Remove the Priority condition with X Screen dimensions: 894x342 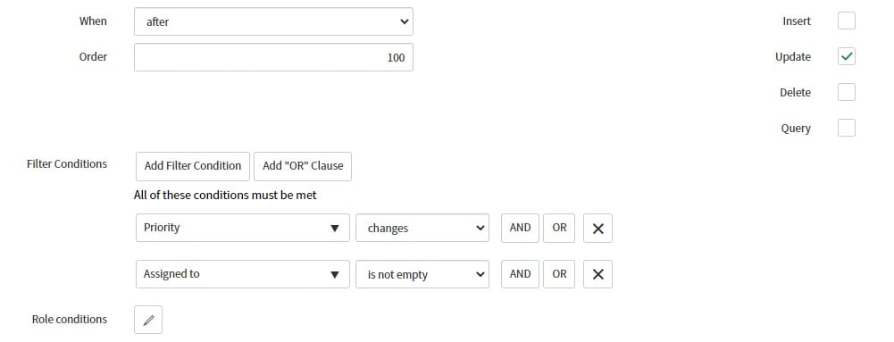(597, 228)
